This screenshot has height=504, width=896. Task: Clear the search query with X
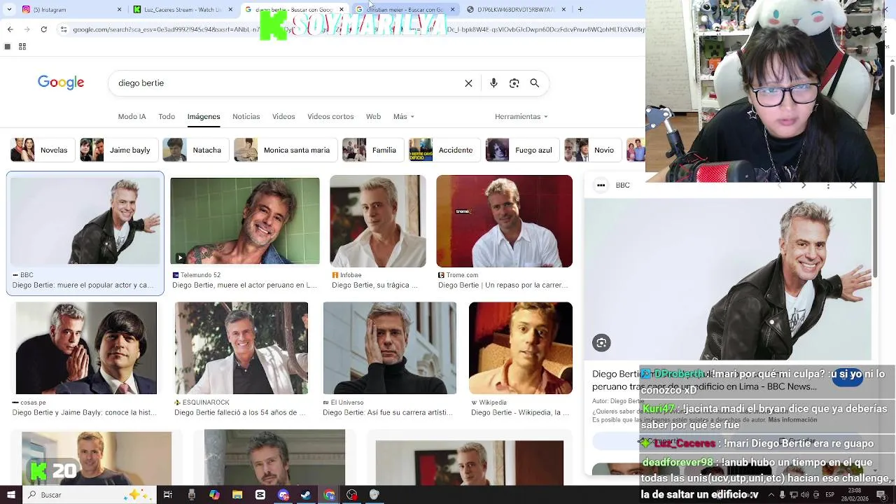pyautogui.click(x=468, y=83)
